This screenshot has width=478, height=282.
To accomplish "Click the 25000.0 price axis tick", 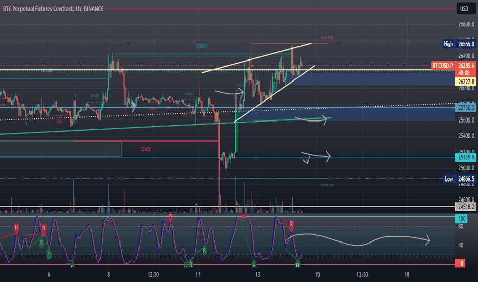I will [x=466, y=168].
